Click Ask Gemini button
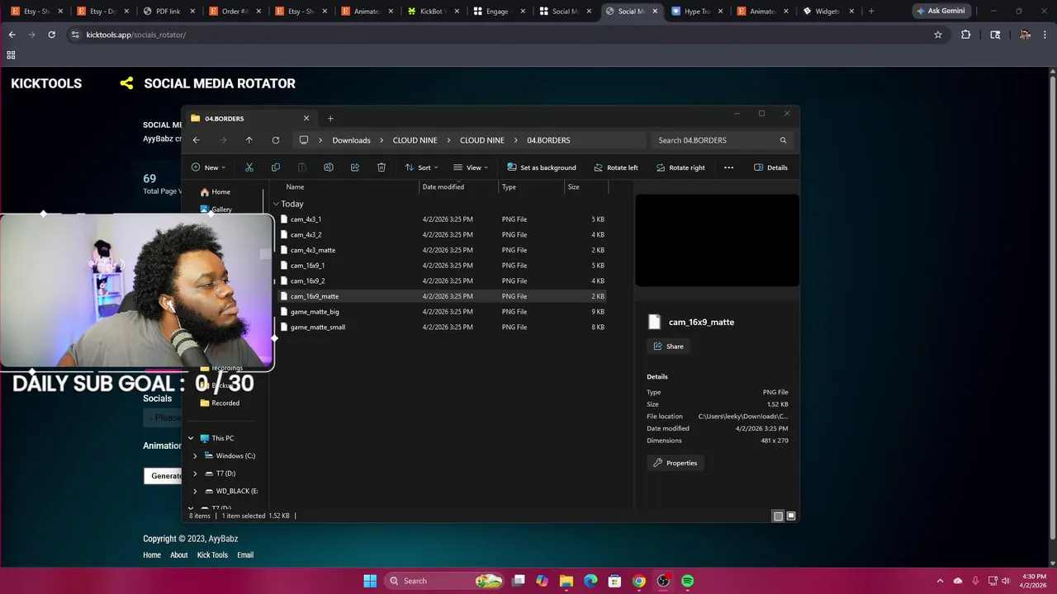This screenshot has height=594, width=1057. coord(940,12)
